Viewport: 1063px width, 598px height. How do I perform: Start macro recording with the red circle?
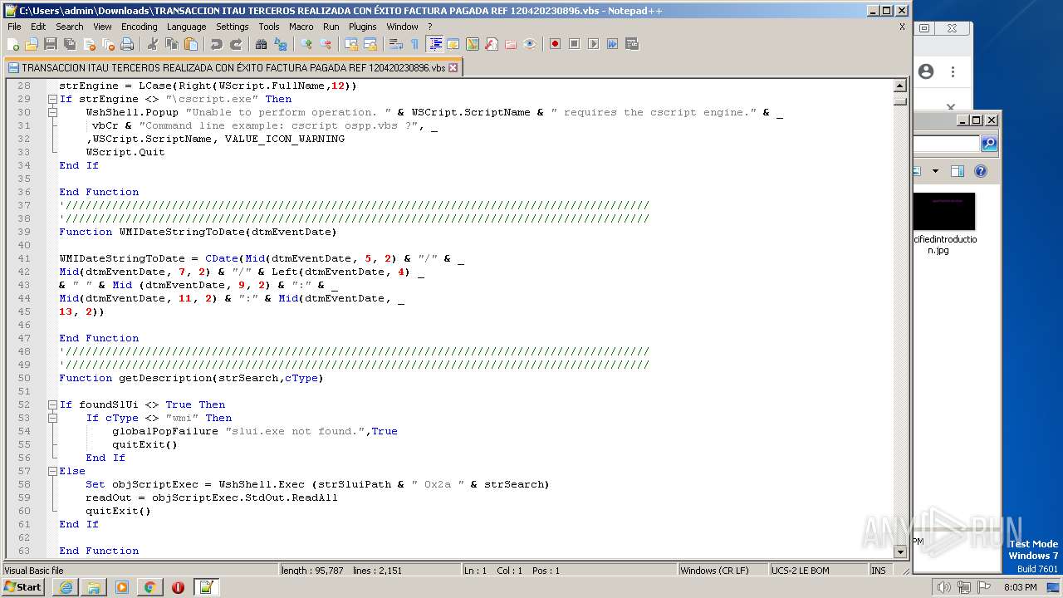(555, 44)
